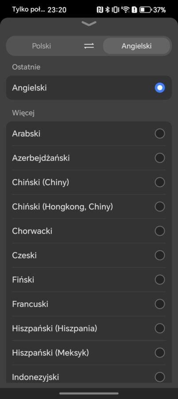178x399 pixels.
Task: Tap the bottom navigation gesture bar
Action: tap(89, 393)
